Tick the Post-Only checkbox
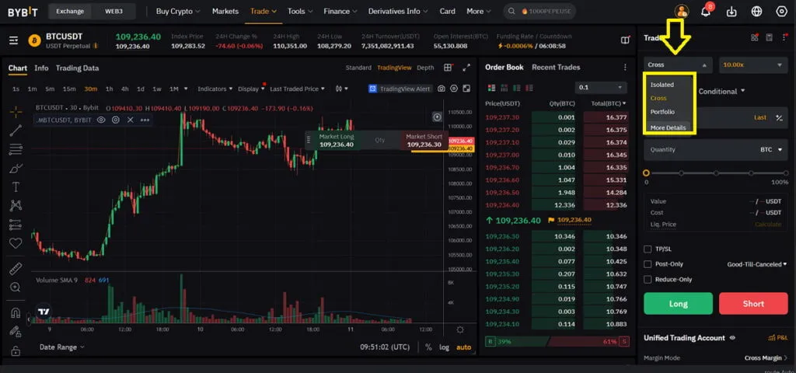 [x=648, y=264]
